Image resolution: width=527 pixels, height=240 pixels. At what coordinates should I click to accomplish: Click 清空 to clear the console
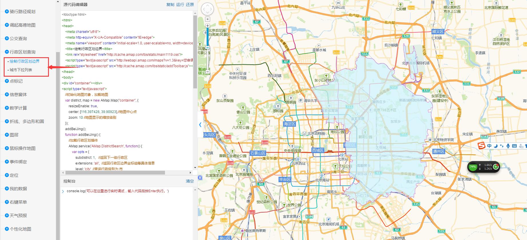(190, 181)
